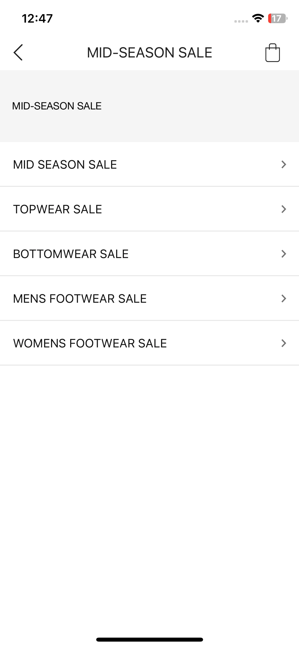Image resolution: width=299 pixels, height=648 pixels.
Task: Select BOTTOMWEAR SALE list item
Action: [149, 254]
